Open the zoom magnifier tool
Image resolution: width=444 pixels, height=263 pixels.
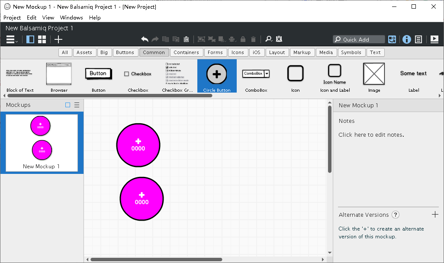(x=268, y=39)
